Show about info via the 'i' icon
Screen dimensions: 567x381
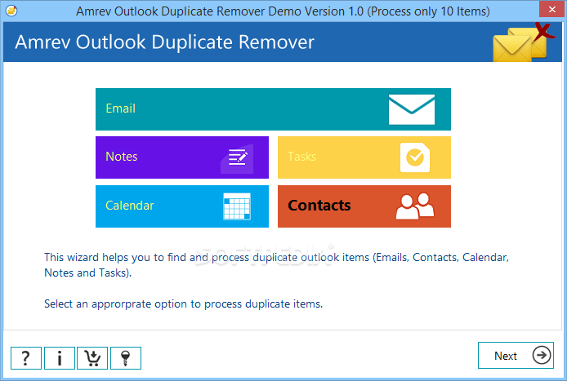[60, 358]
